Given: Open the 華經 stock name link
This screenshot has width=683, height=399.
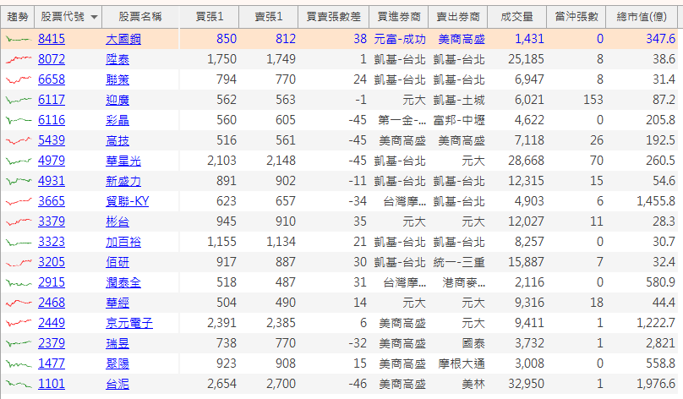Looking at the screenshot, I should coord(117,303).
